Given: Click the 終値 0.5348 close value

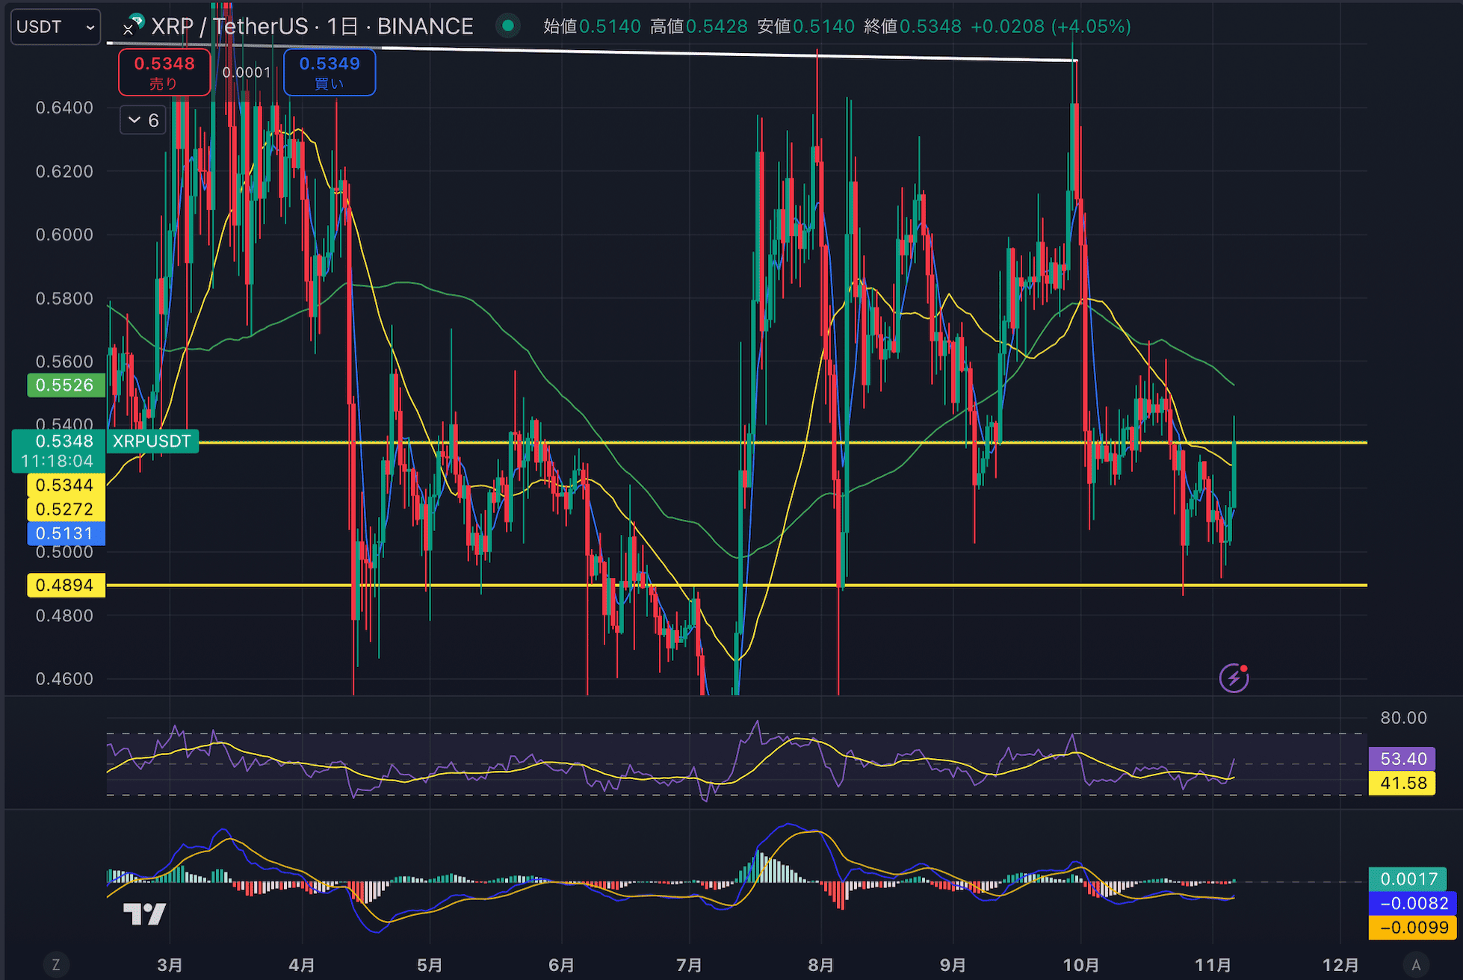Looking at the screenshot, I should tap(912, 27).
